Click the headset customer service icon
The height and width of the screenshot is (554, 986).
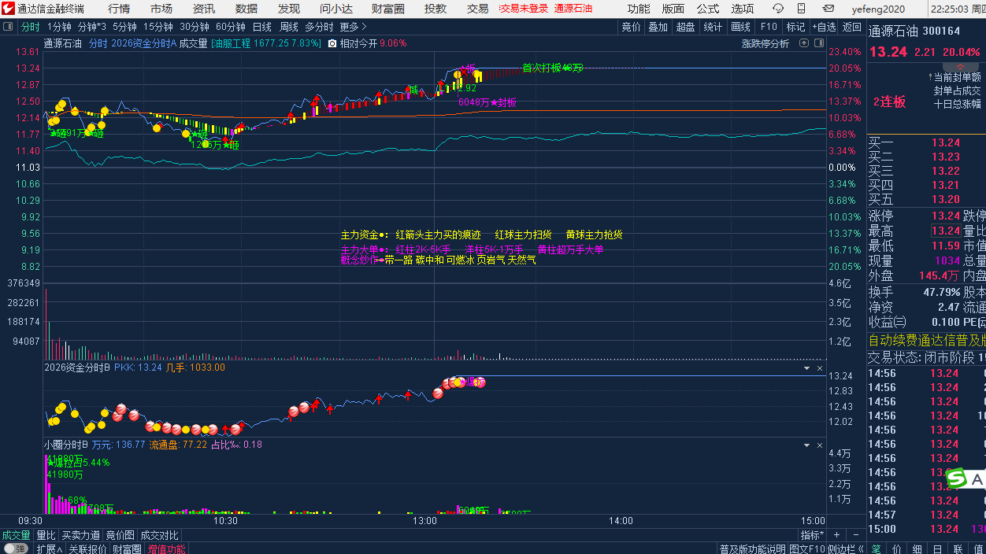click(778, 9)
